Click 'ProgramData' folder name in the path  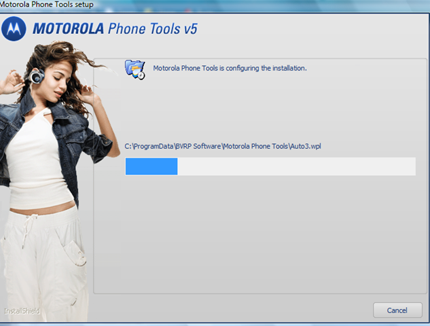coord(154,147)
